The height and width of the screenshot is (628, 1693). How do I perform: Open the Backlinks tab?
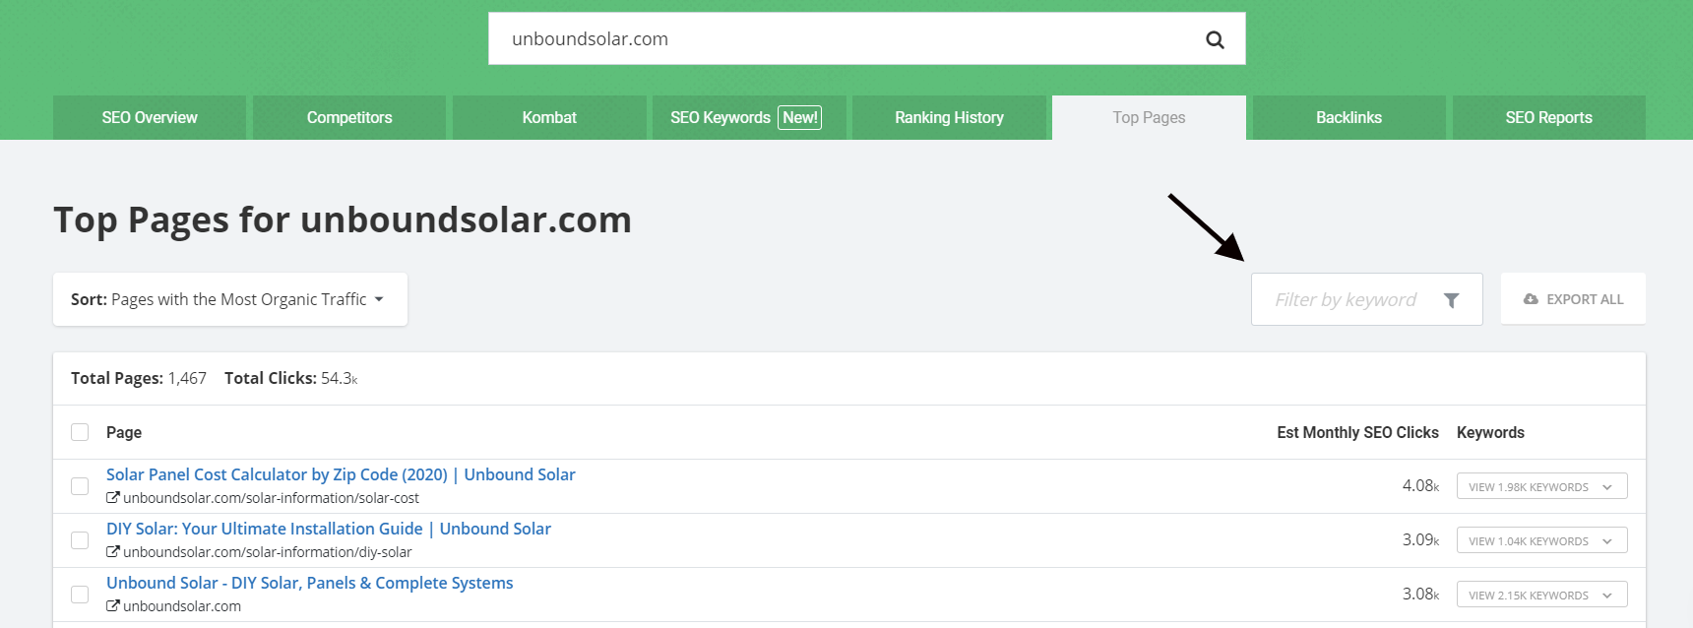coord(1348,117)
